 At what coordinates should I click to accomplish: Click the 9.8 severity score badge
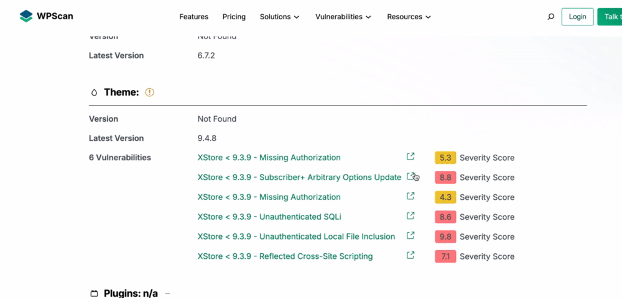point(445,237)
